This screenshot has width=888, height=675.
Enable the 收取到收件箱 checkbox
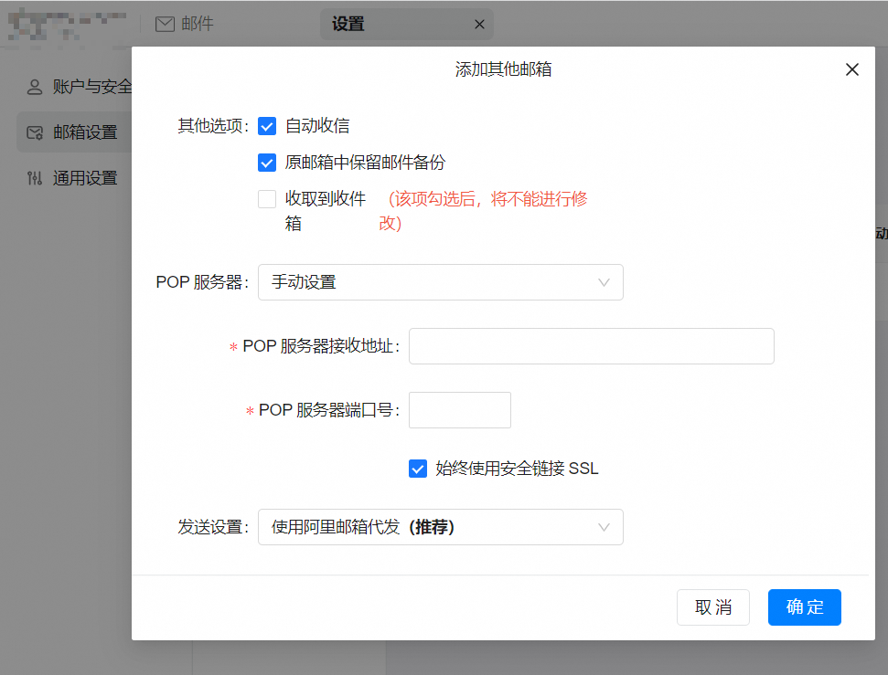[267, 199]
